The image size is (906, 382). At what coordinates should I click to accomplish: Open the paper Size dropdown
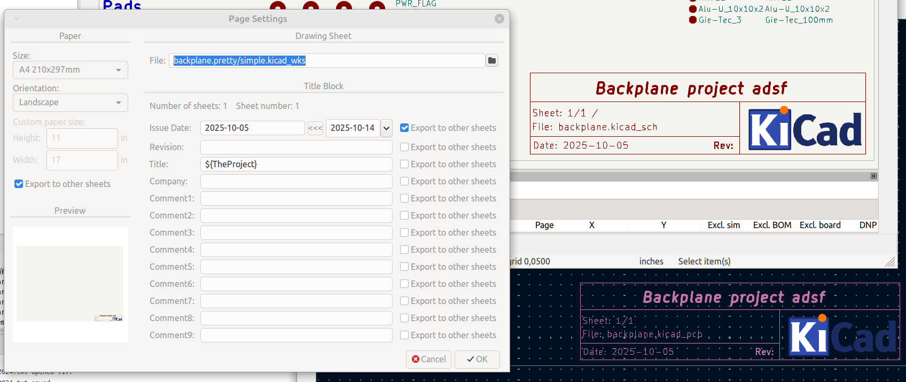[70, 70]
